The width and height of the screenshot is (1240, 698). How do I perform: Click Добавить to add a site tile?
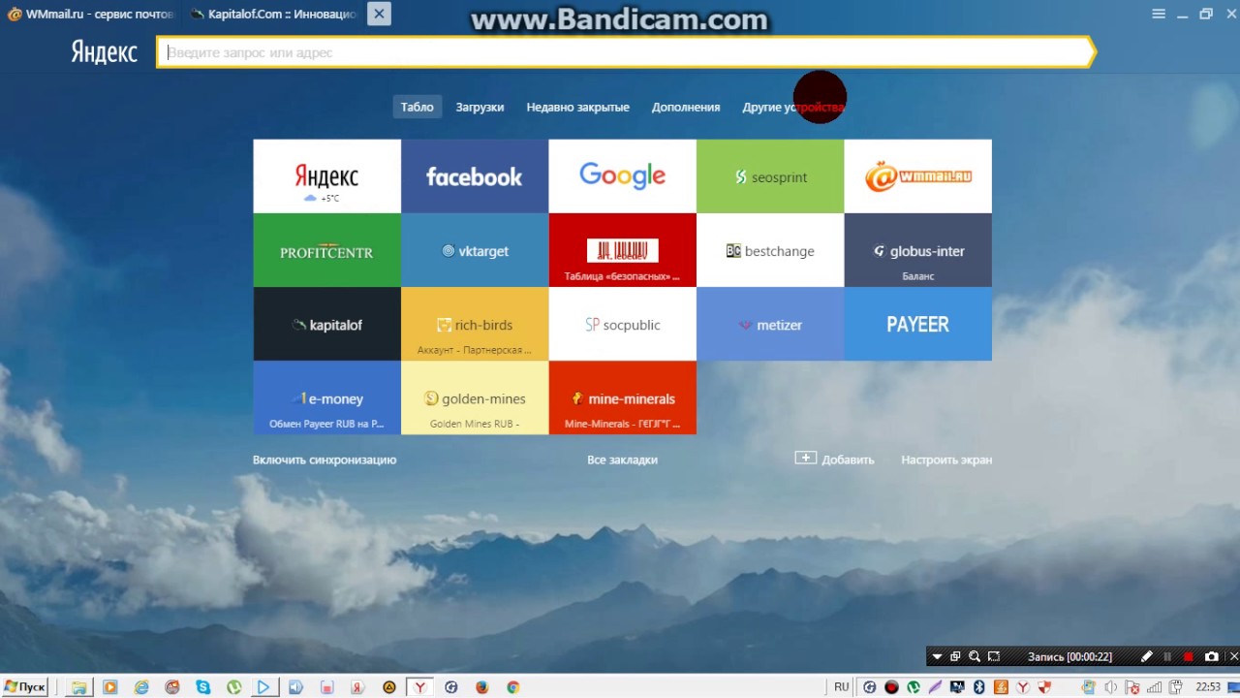834,459
